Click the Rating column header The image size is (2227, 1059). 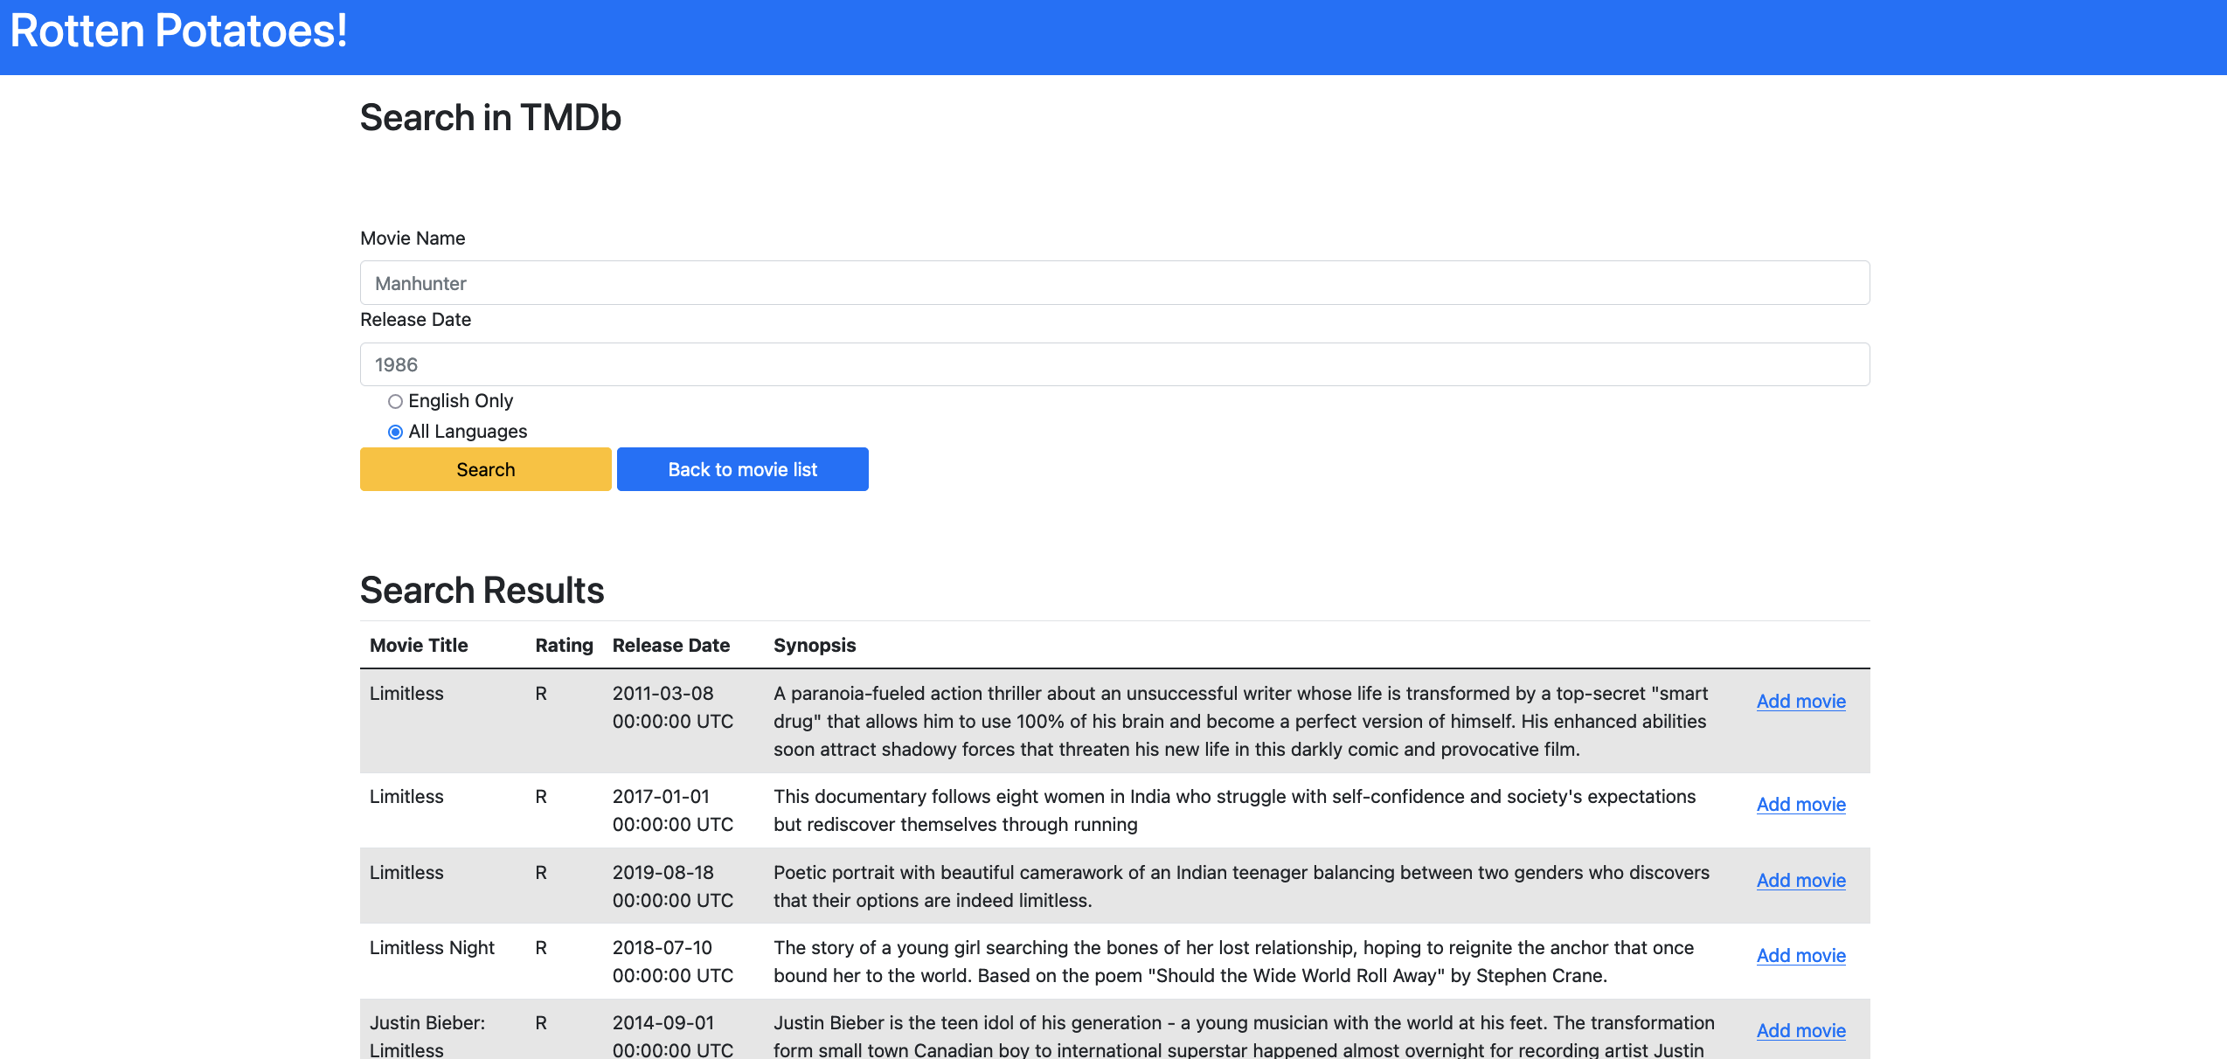(564, 645)
